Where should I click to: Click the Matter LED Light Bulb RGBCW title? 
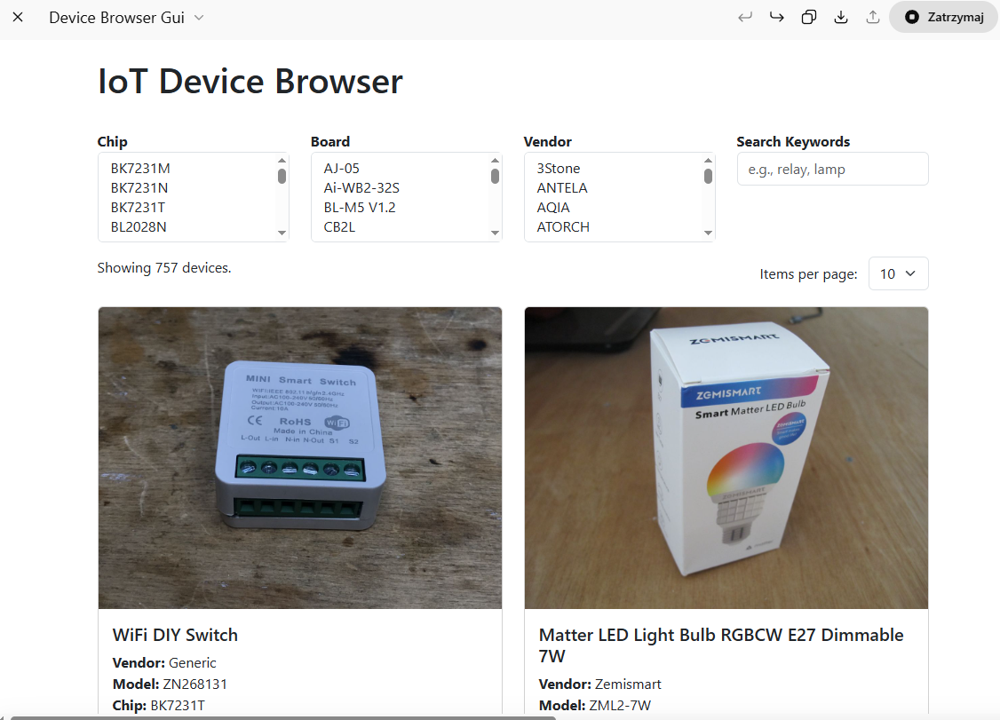coord(720,645)
